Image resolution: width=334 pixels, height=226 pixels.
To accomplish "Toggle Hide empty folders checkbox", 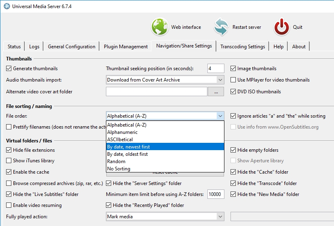I will coord(233,150).
